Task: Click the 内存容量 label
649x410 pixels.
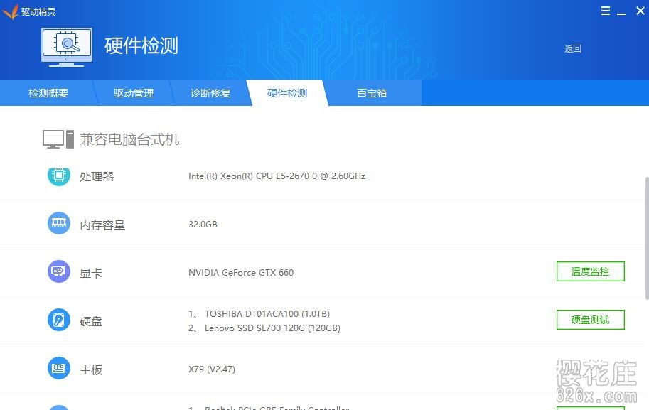Action: coord(102,225)
